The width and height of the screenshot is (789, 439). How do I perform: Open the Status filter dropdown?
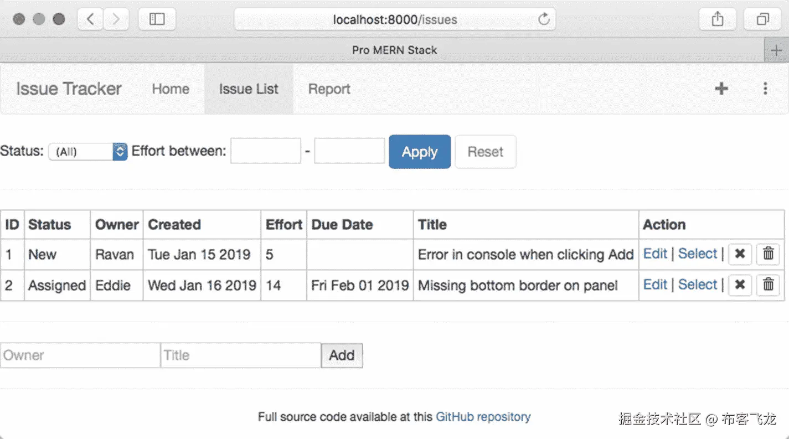pos(88,152)
